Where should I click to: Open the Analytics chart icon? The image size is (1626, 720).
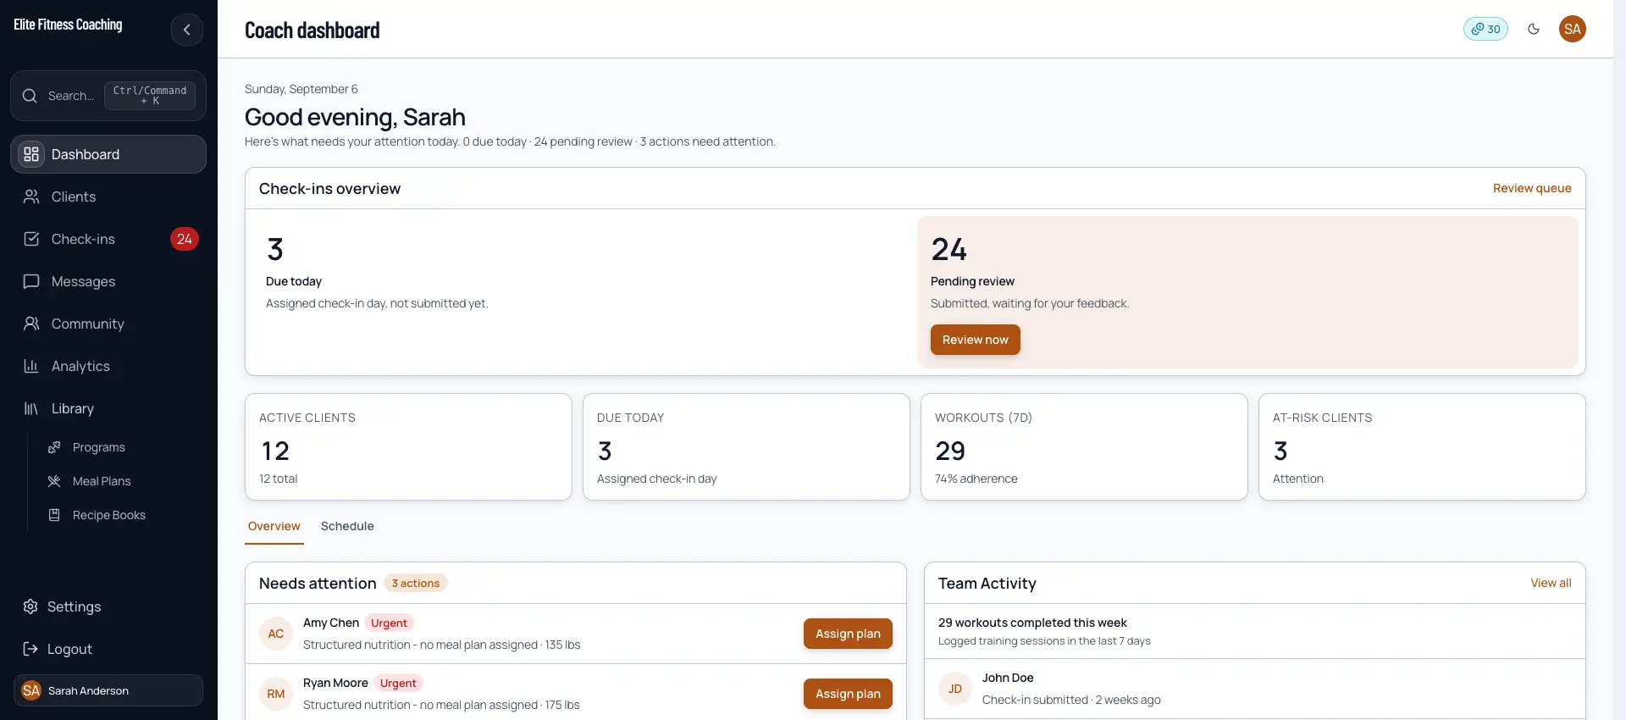[31, 366]
